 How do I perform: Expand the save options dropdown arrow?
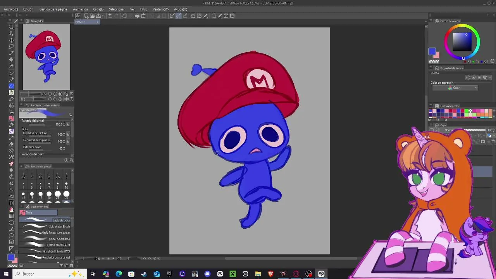[103, 16]
